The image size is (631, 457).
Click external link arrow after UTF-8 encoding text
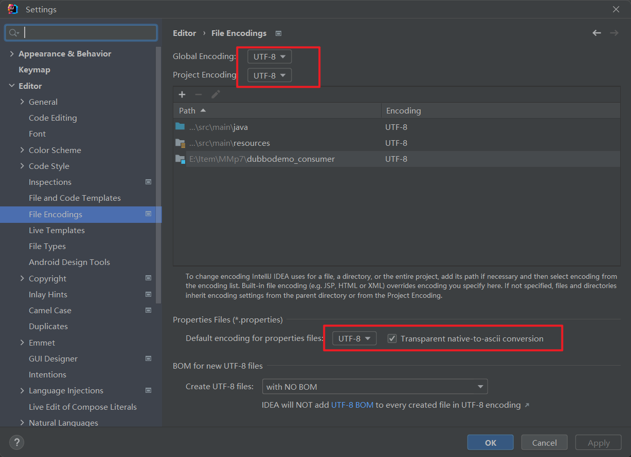(527, 406)
